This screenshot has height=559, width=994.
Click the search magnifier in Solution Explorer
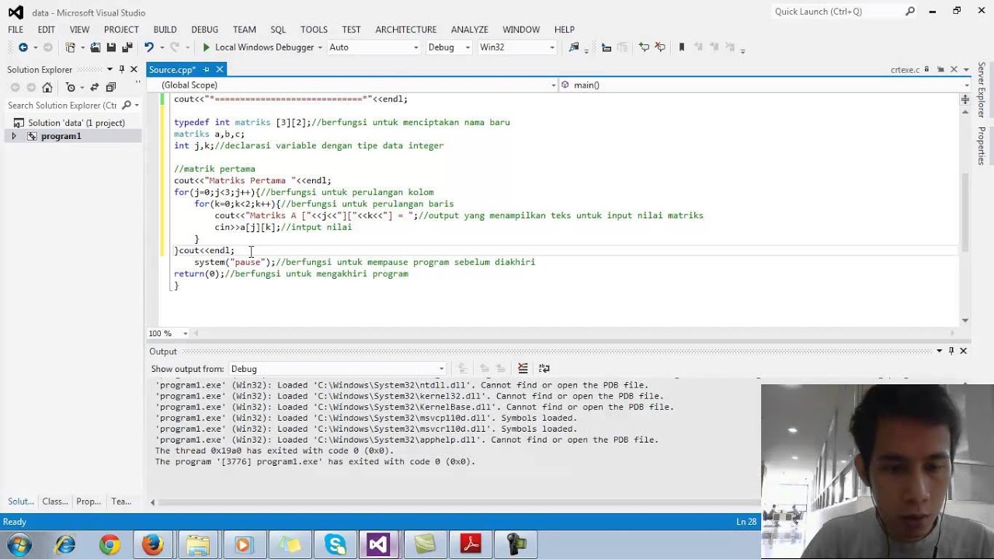[127, 105]
